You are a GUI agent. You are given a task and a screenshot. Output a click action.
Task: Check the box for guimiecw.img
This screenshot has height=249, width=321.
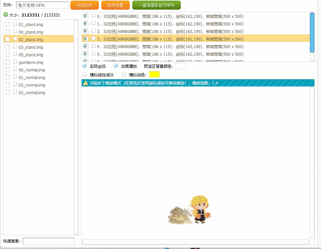[x=15, y=62]
